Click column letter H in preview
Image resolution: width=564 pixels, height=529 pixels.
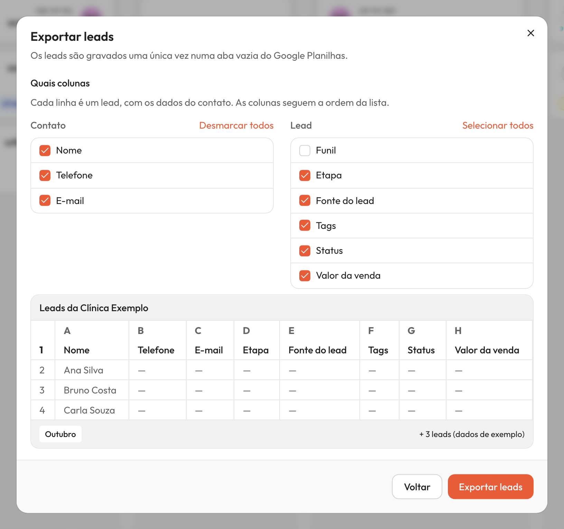pos(458,331)
